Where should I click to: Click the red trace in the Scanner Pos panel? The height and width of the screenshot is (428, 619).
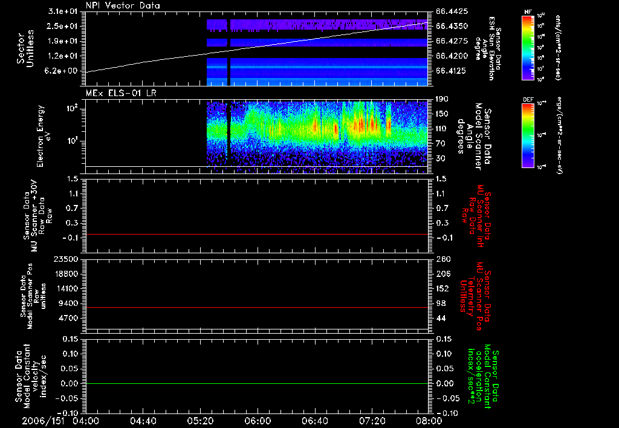[x=257, y=307]
